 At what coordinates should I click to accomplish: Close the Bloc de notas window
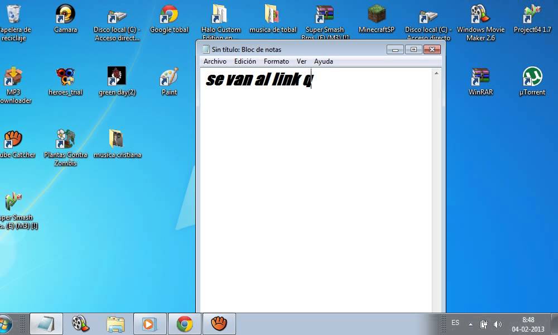tap(432, 50)
